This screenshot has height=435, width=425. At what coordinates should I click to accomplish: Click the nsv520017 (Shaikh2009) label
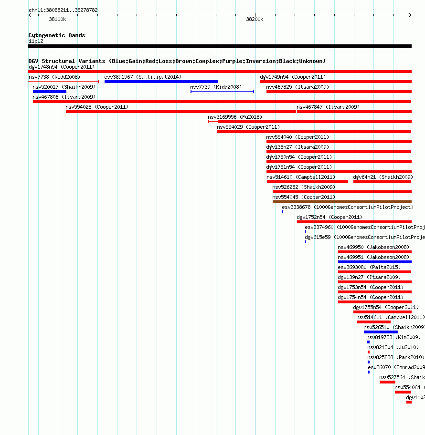point(64,87)
